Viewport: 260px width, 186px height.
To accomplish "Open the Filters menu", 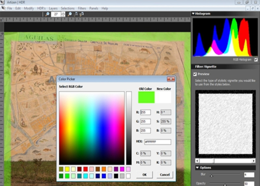I will [82, 8].
